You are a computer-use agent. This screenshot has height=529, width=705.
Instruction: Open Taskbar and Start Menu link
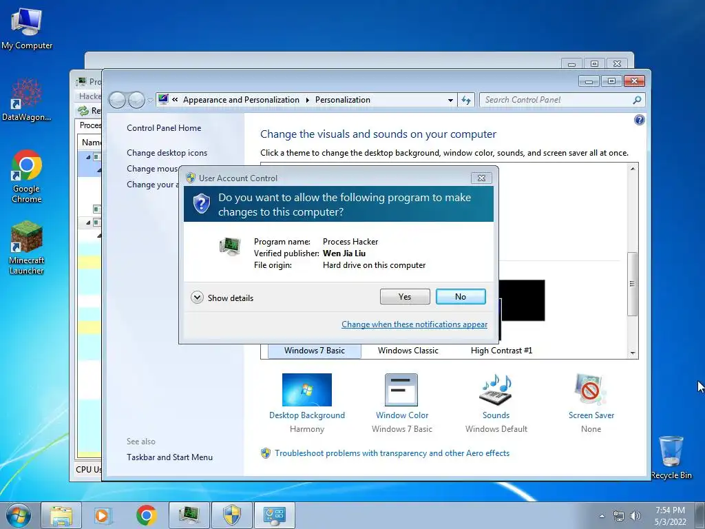click(x=169, y=457)
